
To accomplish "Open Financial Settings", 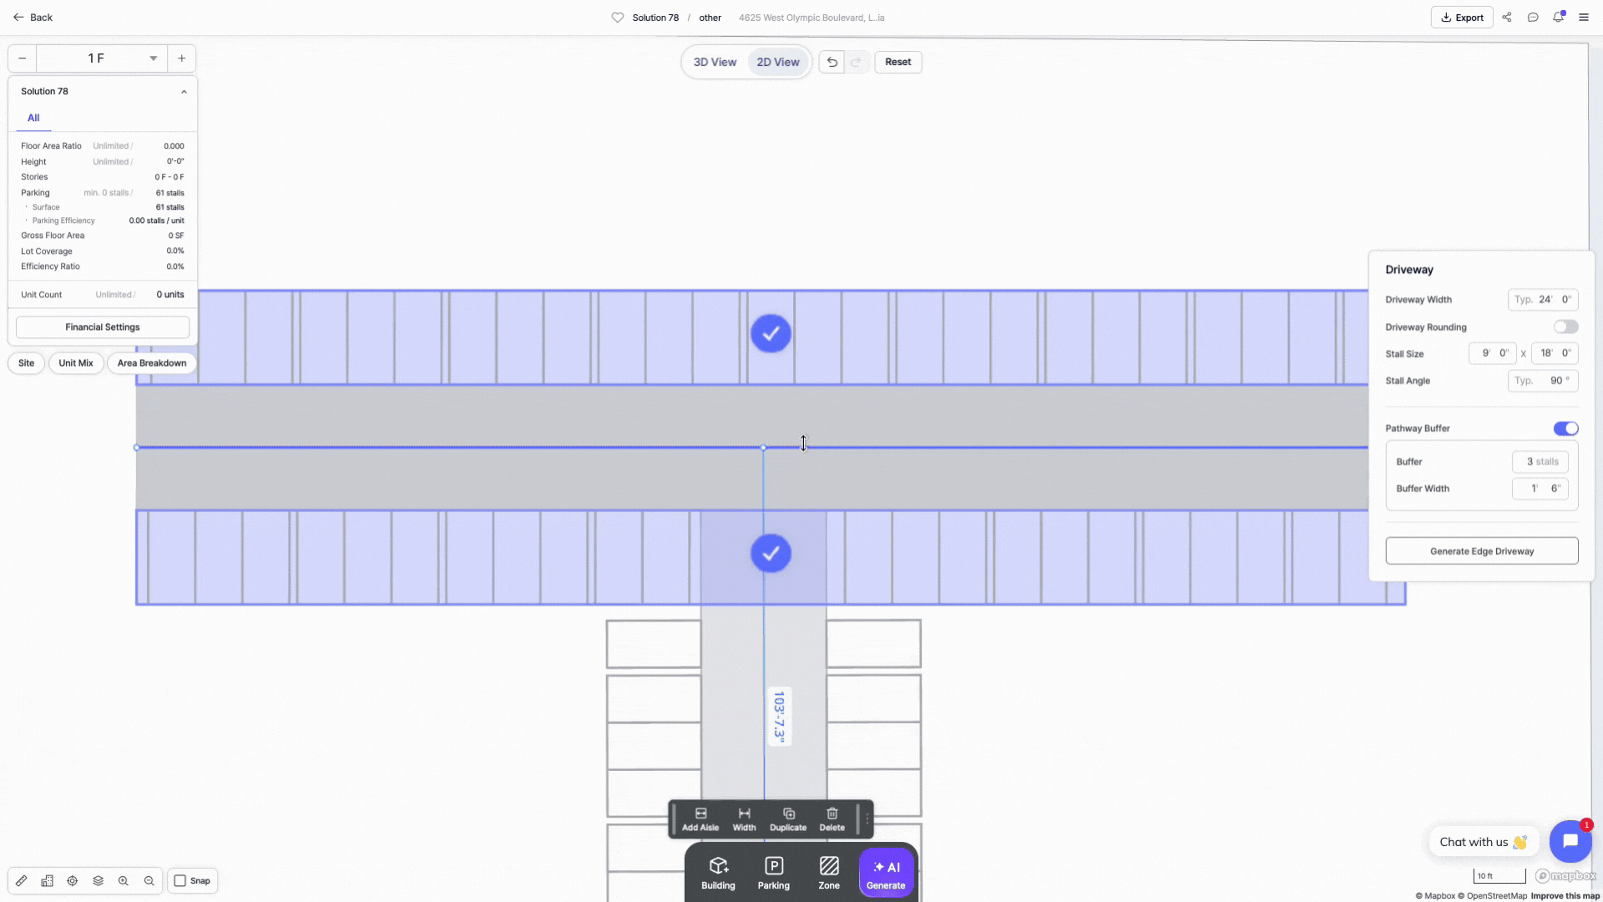I will (103, 327).
